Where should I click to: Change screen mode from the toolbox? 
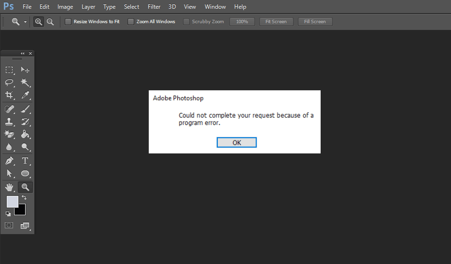coord(25,226)
